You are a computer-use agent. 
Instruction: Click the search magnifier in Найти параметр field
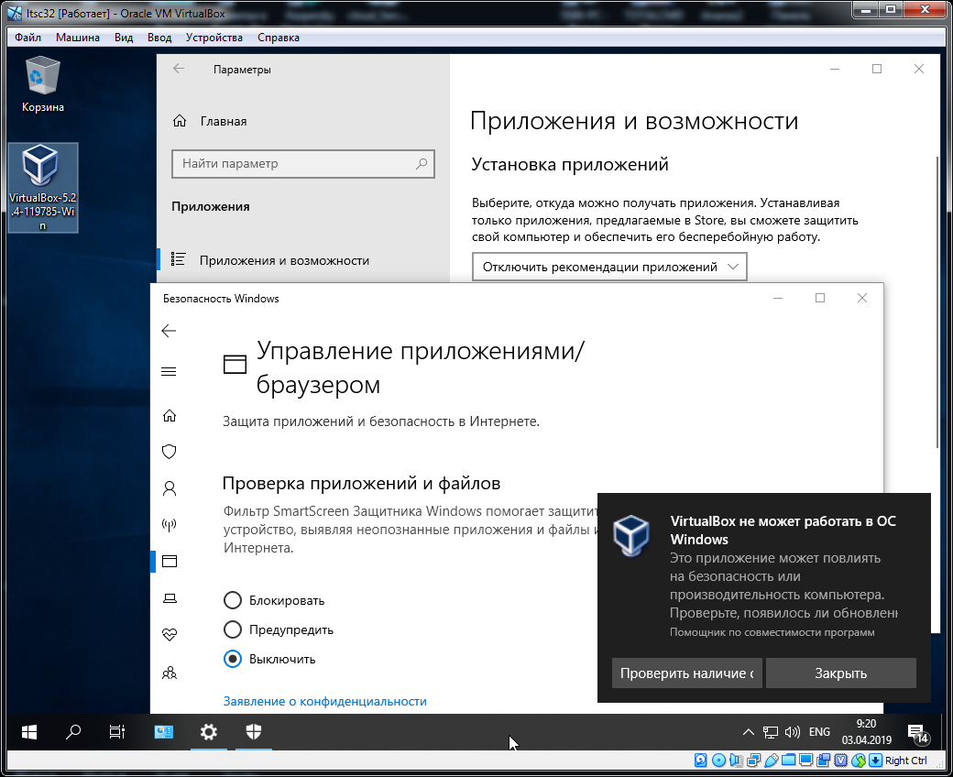tap(422, 163)
